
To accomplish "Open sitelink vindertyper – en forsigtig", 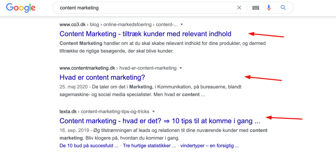I will [210, 146].
